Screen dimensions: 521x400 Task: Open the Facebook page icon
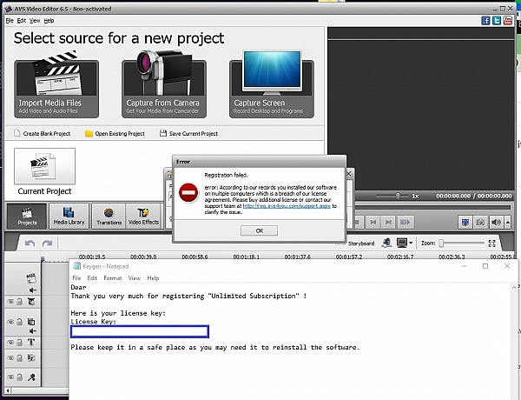485,21
